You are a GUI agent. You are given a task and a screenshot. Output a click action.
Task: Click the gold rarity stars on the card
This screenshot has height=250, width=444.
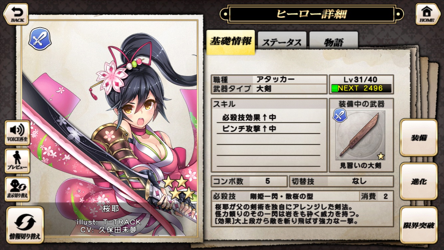coord(179,188)
